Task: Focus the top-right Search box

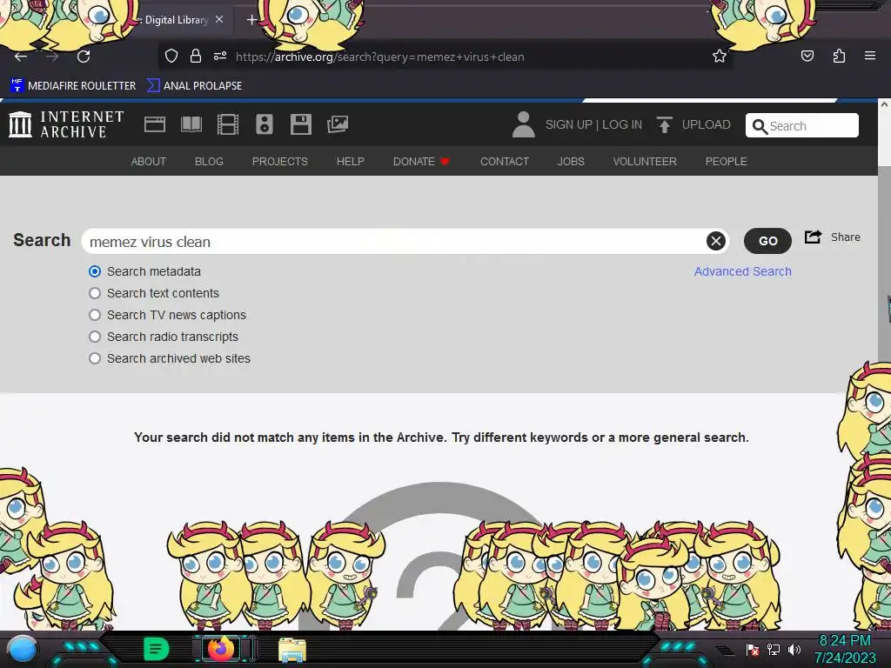Action: point(801,125)
